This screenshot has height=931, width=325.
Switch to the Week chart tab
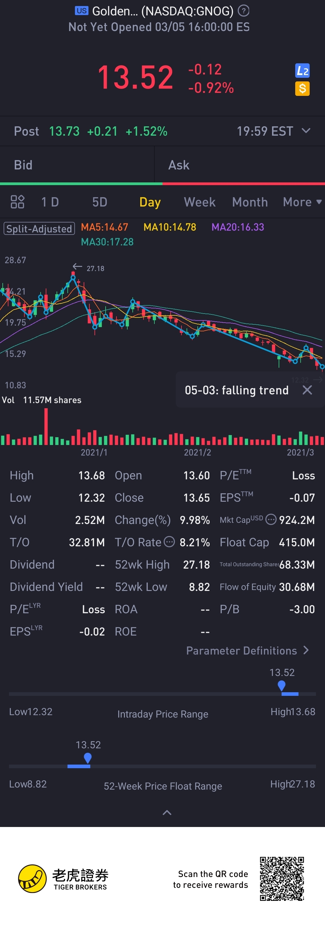pos(200,202)
